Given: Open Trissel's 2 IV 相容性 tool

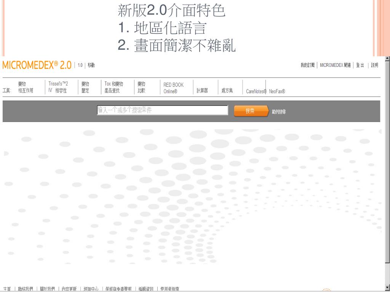Looking at the screenshot, I should pyautogui.click(x=58, y=87).
